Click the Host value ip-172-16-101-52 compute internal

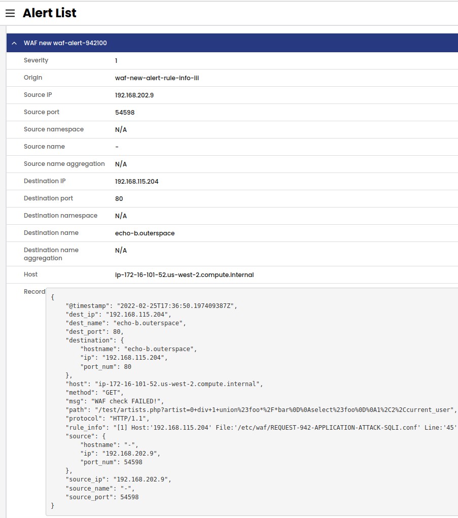[184, 275]
